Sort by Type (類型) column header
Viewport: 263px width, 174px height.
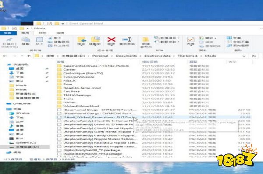click(x=193, y=62)
